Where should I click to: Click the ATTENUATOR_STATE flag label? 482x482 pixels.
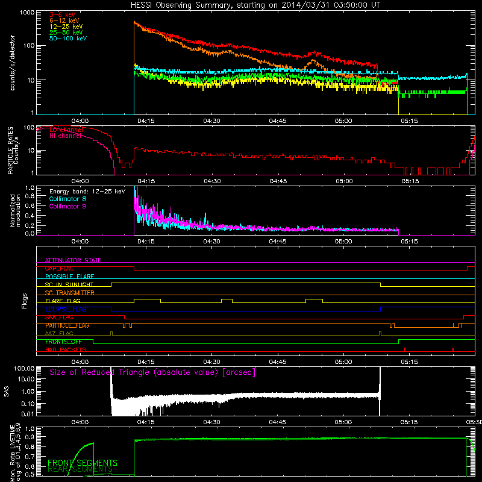point(73,260)
